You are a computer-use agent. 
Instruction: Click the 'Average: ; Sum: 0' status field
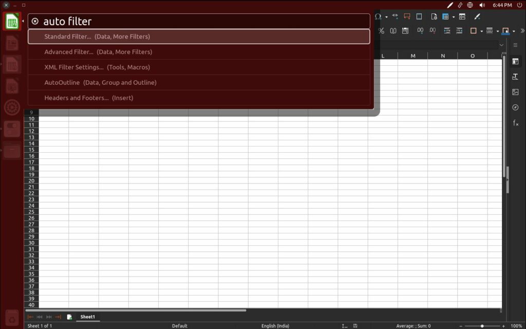click(414, 326)
